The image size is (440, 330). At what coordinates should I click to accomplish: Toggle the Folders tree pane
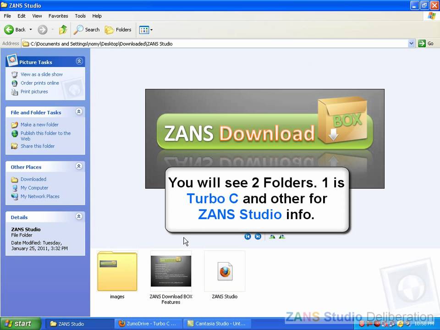pyautogui.click(x=118, y=29)
